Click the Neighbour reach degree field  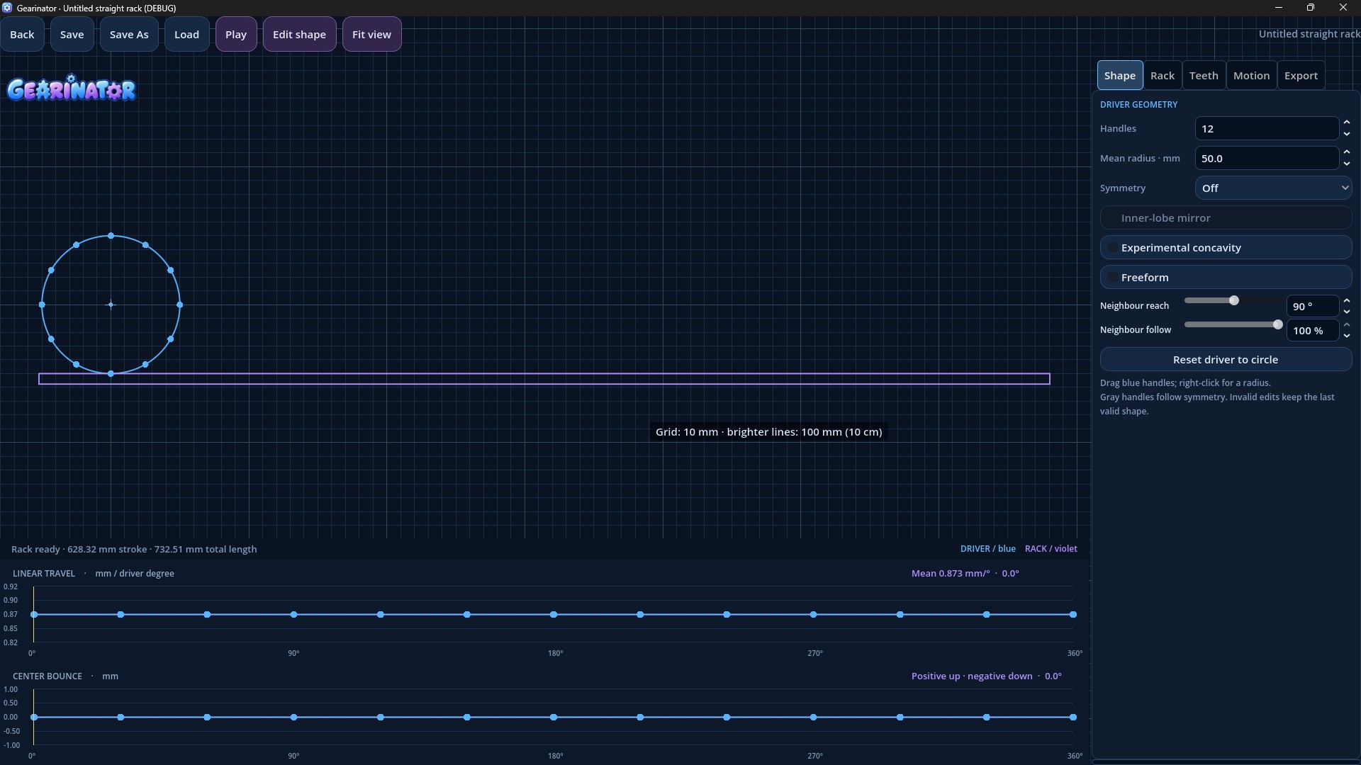point(1312,306)
